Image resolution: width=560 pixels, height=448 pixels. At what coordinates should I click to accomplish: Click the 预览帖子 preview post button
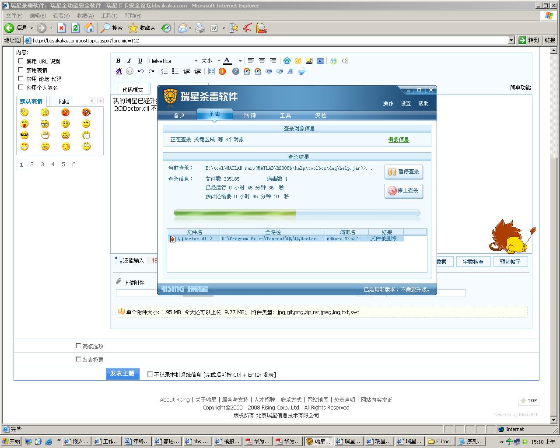510,262
